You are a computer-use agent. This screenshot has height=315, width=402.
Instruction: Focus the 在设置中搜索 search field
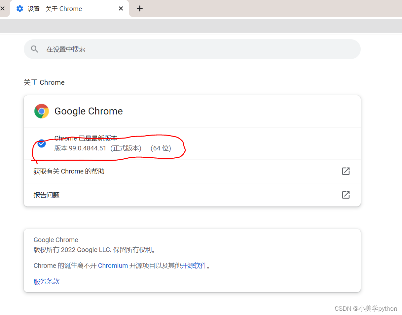(192, 49)
